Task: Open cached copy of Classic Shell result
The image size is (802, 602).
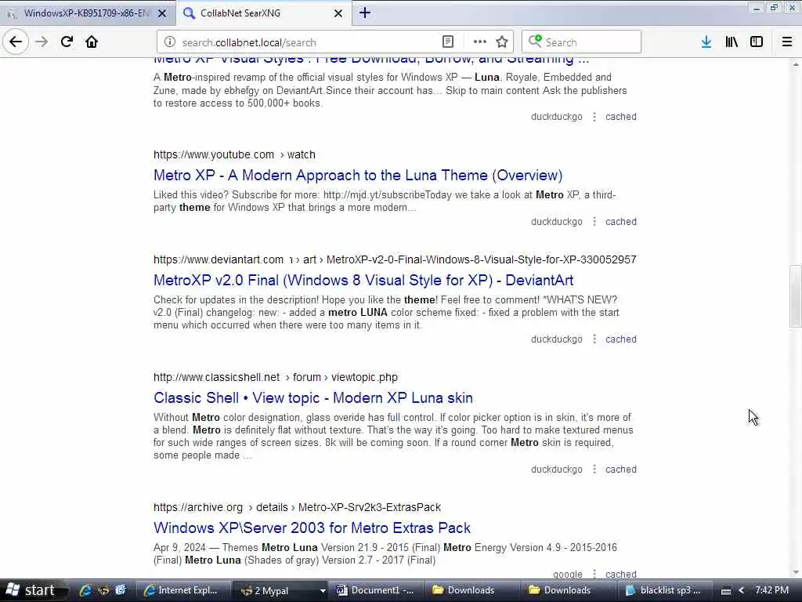Action: pos(621,470)
